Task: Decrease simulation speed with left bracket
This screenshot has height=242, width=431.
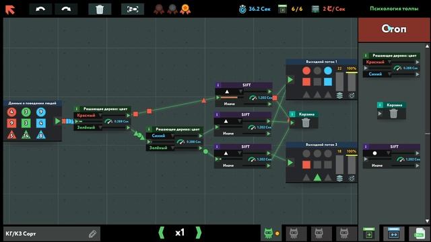Action: click(162, 233)
